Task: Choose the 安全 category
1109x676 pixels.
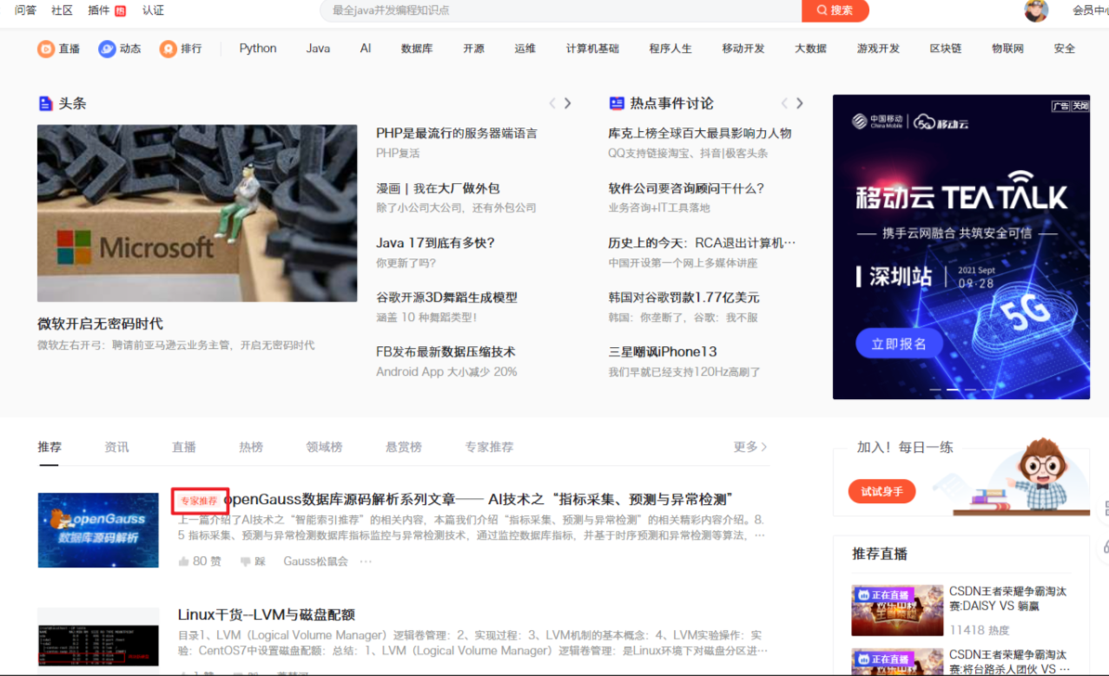Action: (x=1065, y=49)
